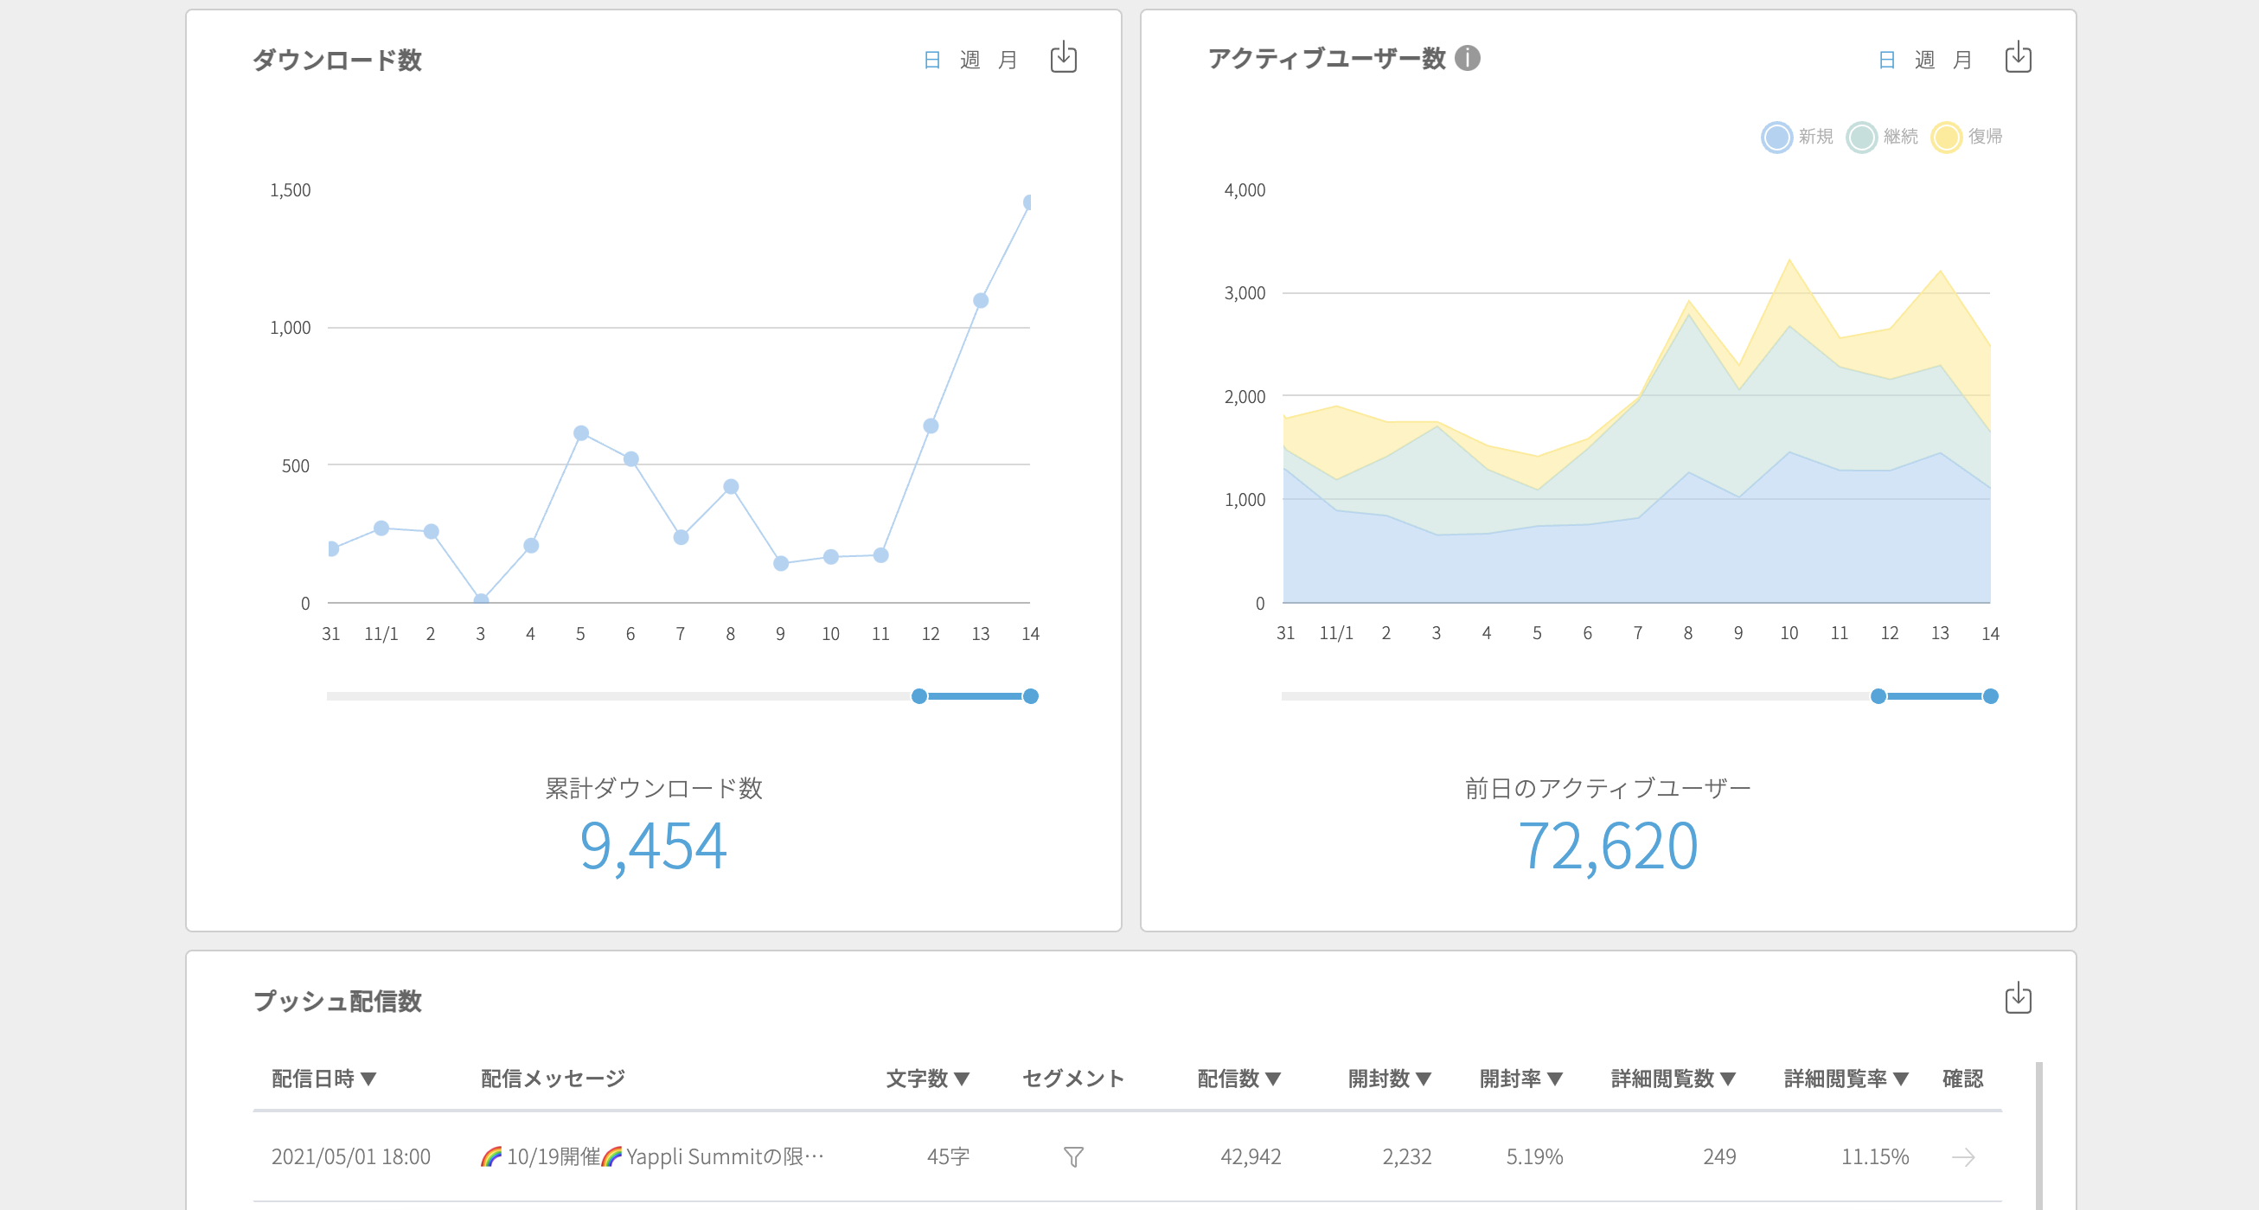Click the download data point for day 12
The width and height of the screenshot is (2259, 1210).
pos(931,426)
